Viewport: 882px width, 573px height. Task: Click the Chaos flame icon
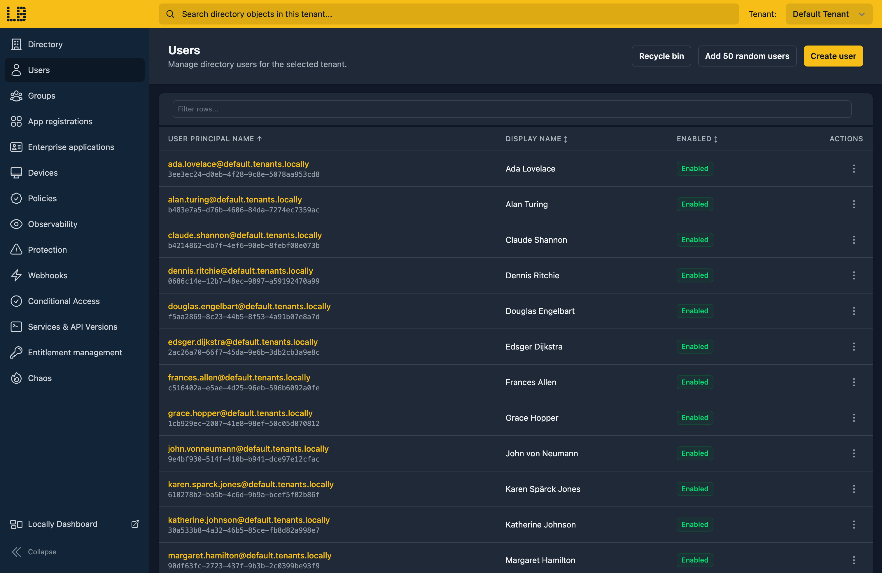coord(16,378)
